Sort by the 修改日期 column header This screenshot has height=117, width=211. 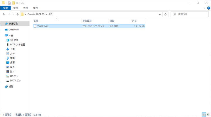click(x=95, y=21)
